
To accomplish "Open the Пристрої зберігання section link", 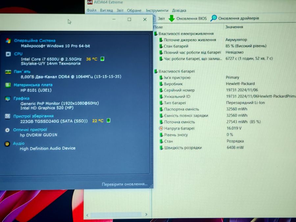I will pos(34,116).
